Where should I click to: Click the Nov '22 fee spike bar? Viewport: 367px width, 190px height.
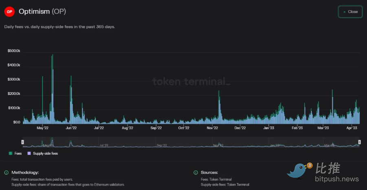pyautogui.click(x=219, y=107)
